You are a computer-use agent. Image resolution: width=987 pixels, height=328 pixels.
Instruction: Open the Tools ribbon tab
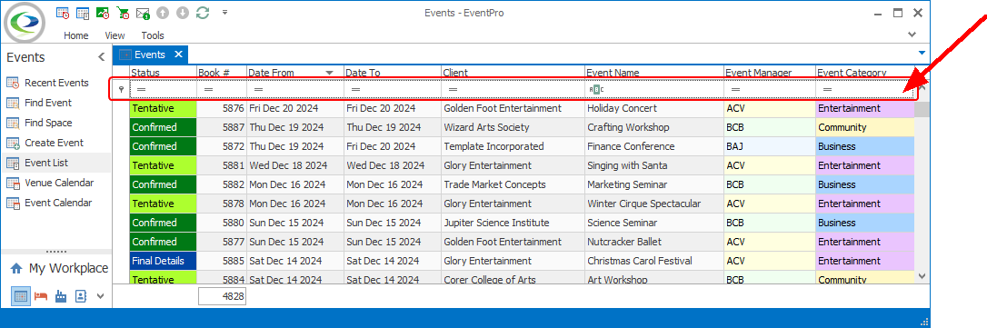(153, 35)
